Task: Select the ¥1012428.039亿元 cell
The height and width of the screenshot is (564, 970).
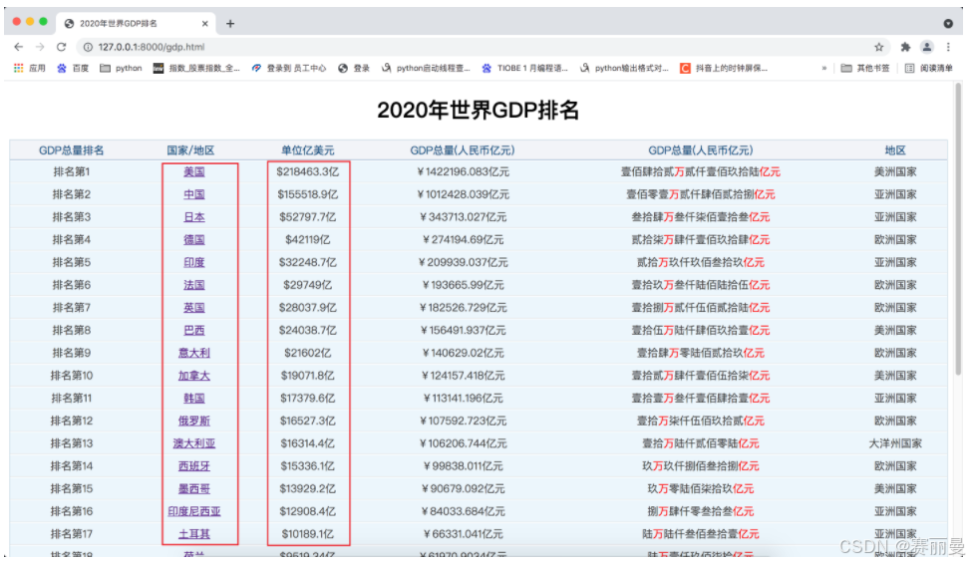Action: (464, 194)
